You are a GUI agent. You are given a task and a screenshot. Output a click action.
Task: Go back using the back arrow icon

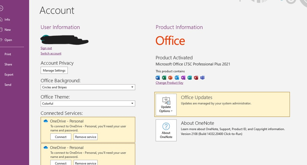point(1,8)
